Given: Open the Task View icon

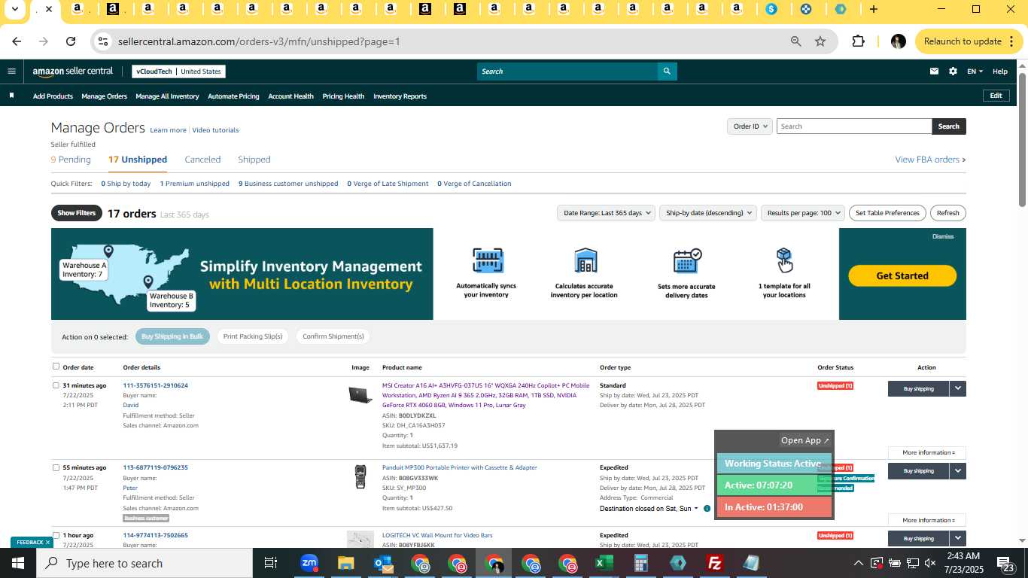Looking at the screenshot, I should (x=271, y=563).
